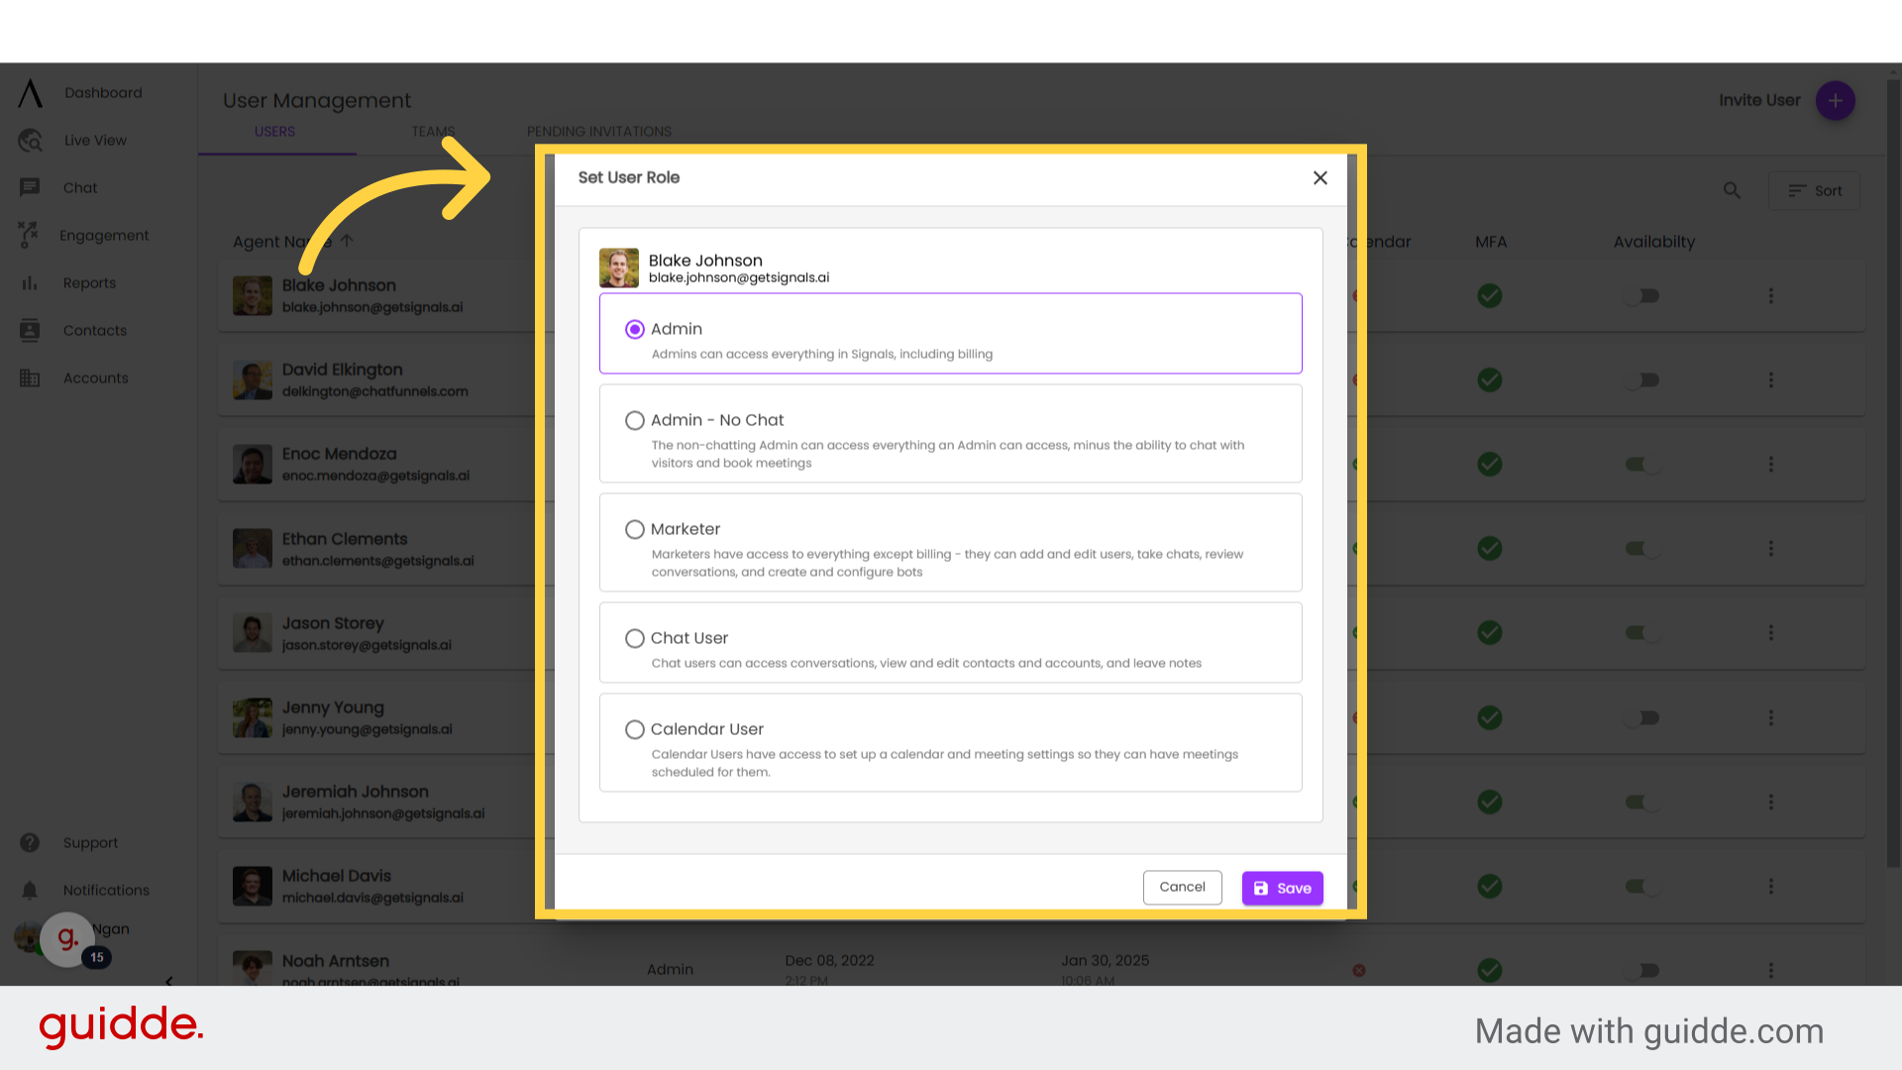Sort by the Agent Name column arrow
The image size is (1902, 1070).
coord(347,241)
